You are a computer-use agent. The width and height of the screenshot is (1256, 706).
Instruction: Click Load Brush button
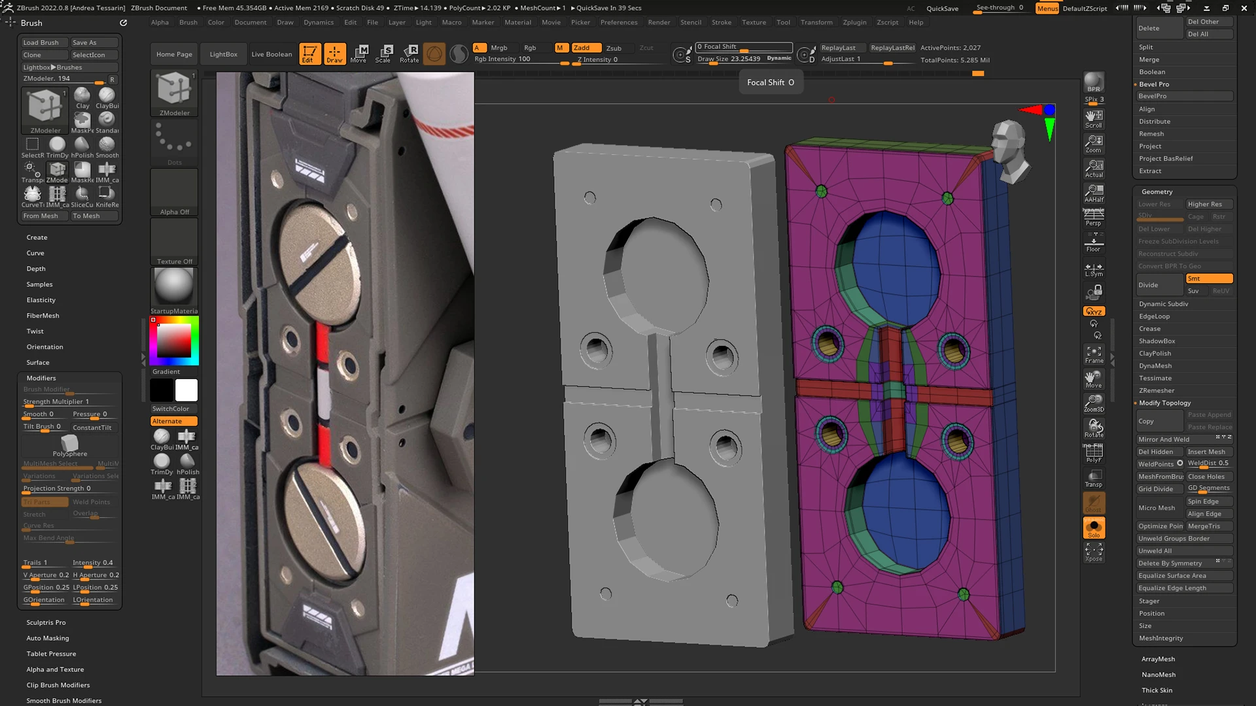click(x=44, y=42)
